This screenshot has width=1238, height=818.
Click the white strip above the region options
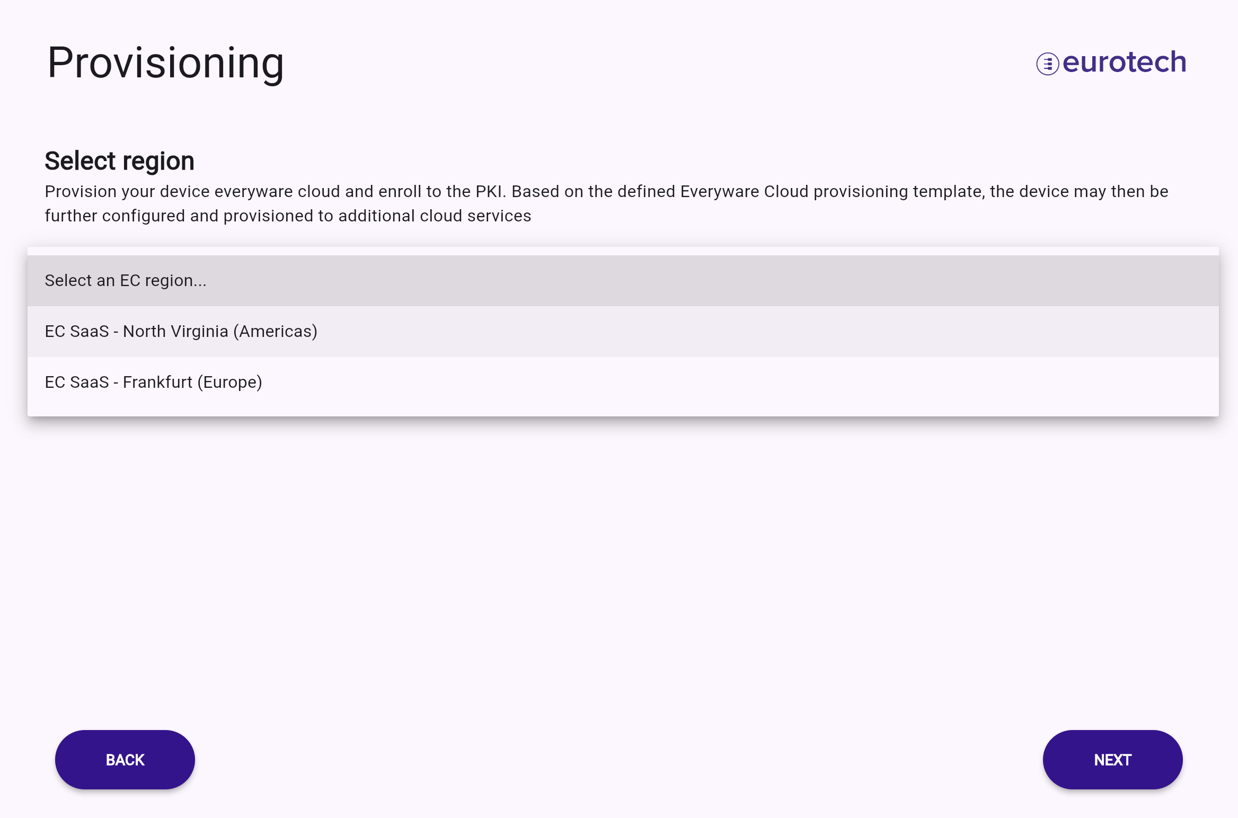pos(623,251)
